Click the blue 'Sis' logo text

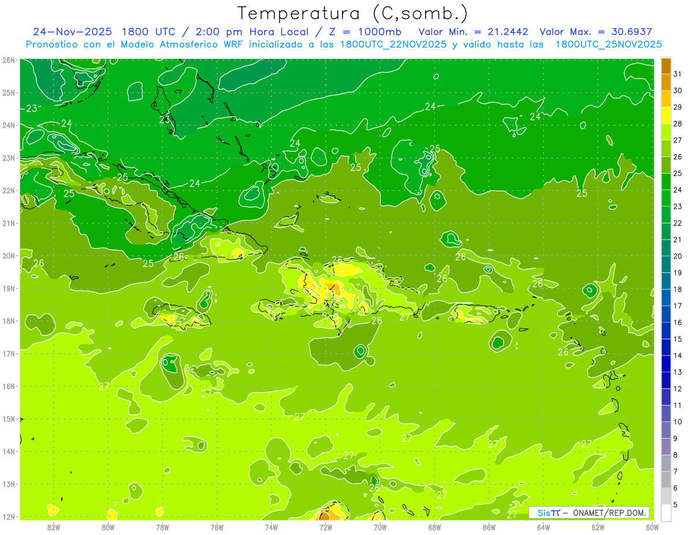pyautogui.click(x=543, y=512)
